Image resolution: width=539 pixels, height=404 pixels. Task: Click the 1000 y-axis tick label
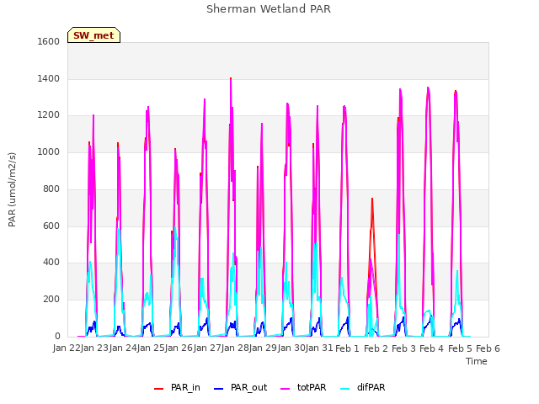[x=49, y=151]
